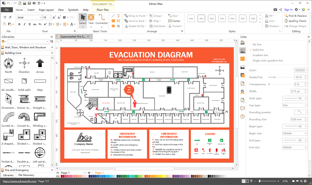Switch to the Page Layout ribbon tab
The width and height of the screenshot is (312, 185).
pos(46,10)
